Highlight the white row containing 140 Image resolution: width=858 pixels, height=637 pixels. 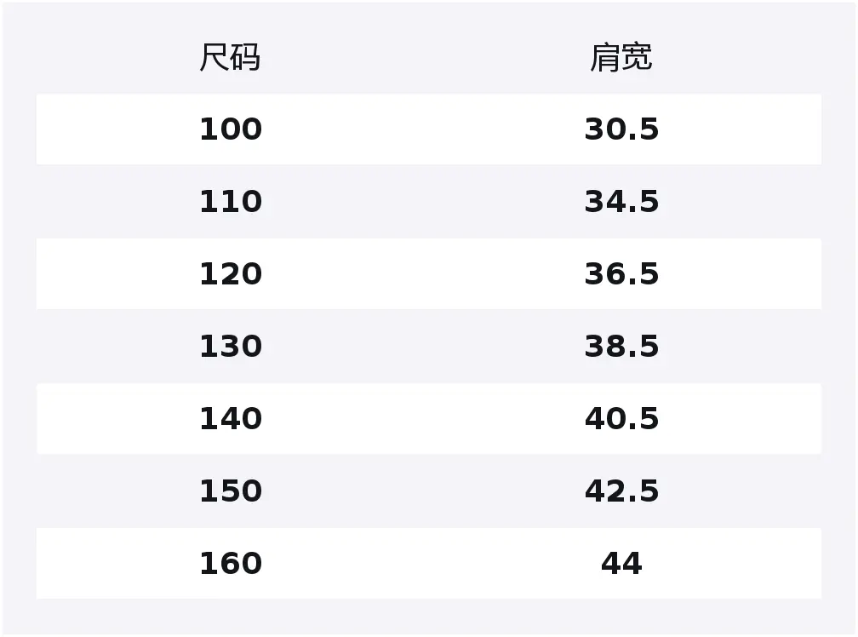[426, 419]
